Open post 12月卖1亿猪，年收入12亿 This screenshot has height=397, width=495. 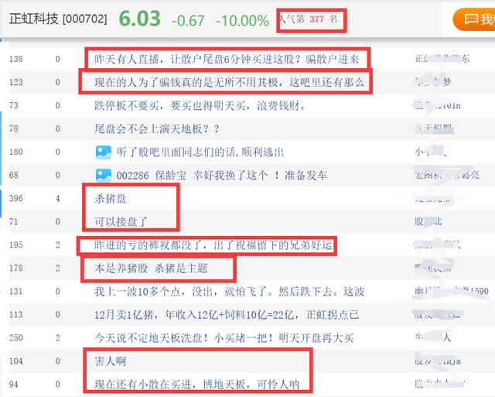click(227, 314)
